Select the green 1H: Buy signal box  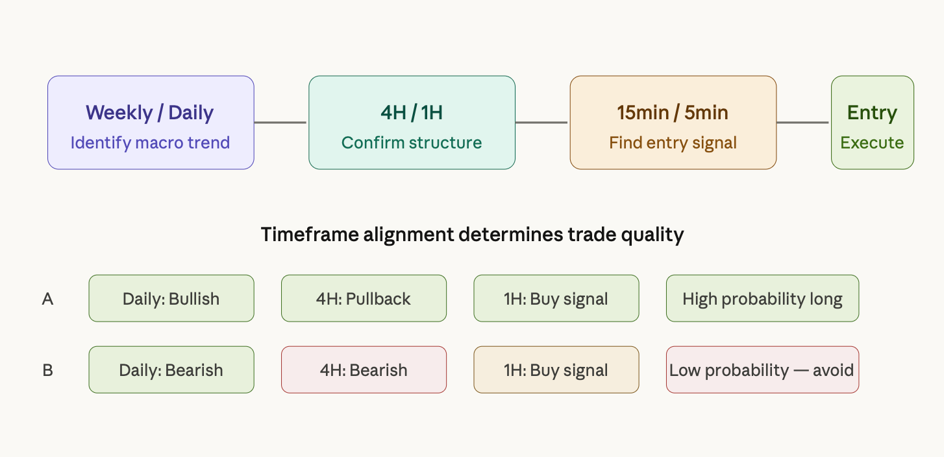(x=556, y=298)
